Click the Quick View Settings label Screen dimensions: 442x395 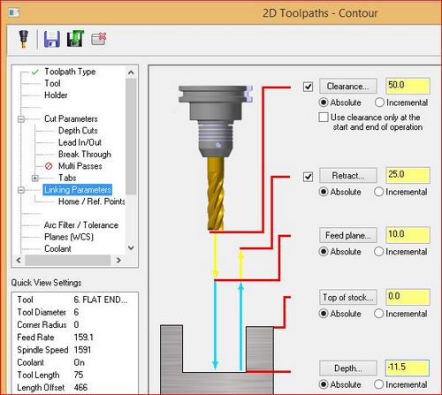click(x=46, y=283)
